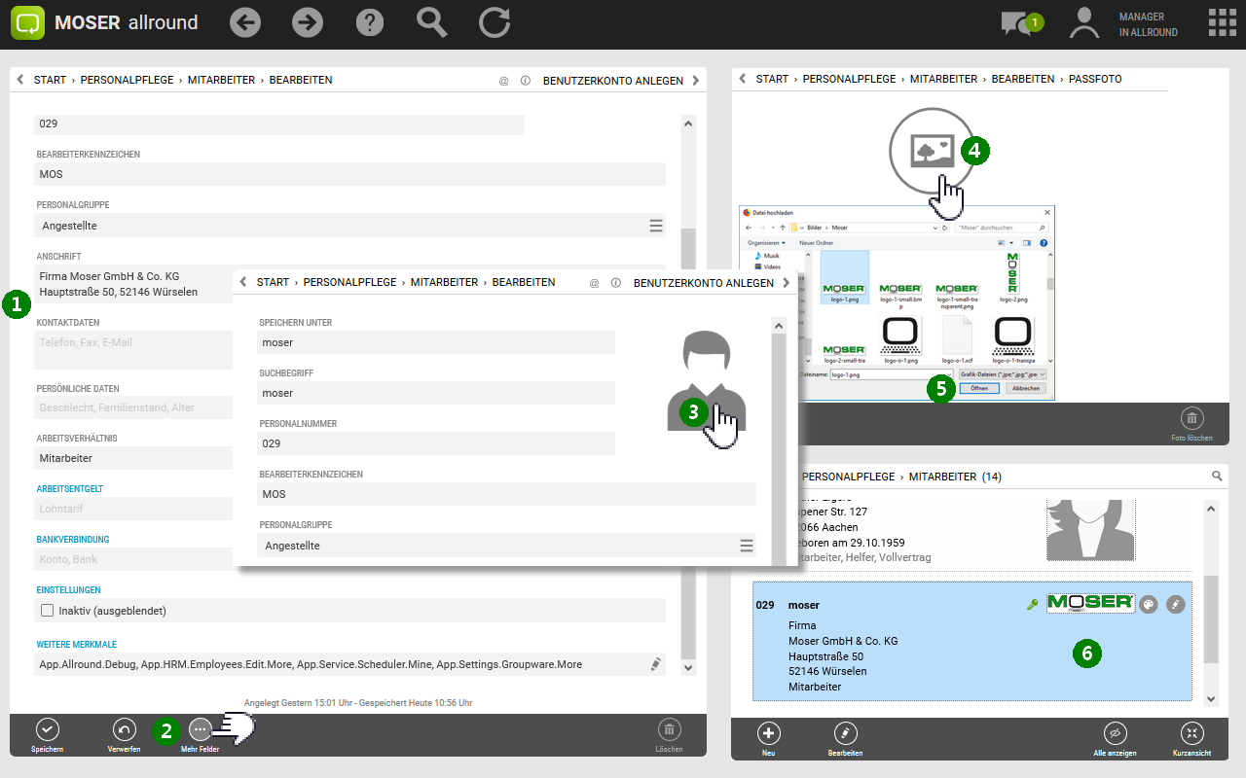Image resolution: width=1246 pixels, height=778 pixels.
Task: Click Speichern to save the employee
Action: click(47, 729)
